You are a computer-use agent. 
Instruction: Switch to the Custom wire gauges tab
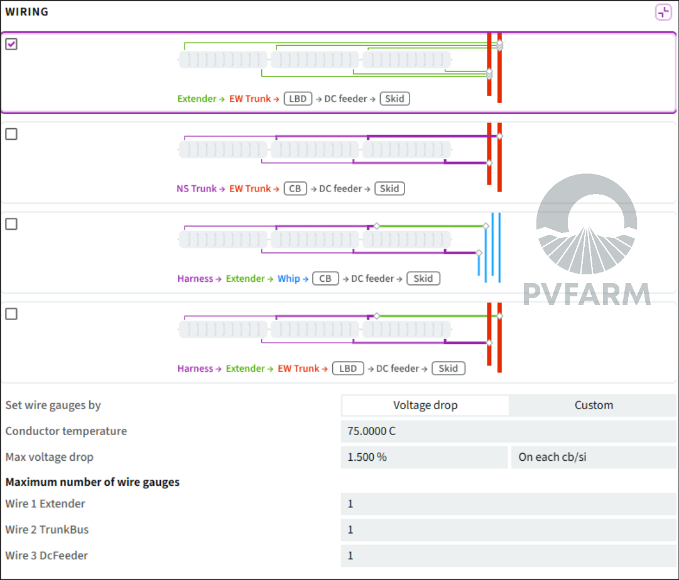(593, 405)
